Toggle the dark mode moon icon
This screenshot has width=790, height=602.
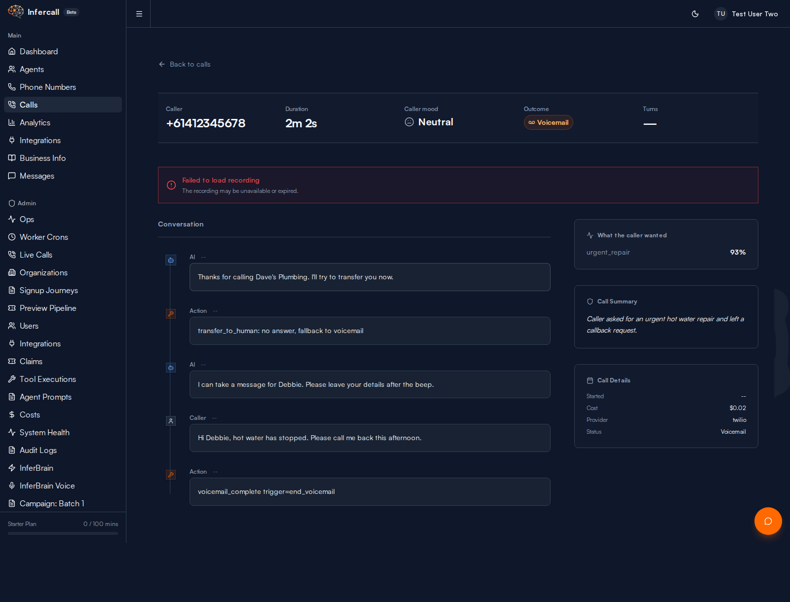[695, 14]
